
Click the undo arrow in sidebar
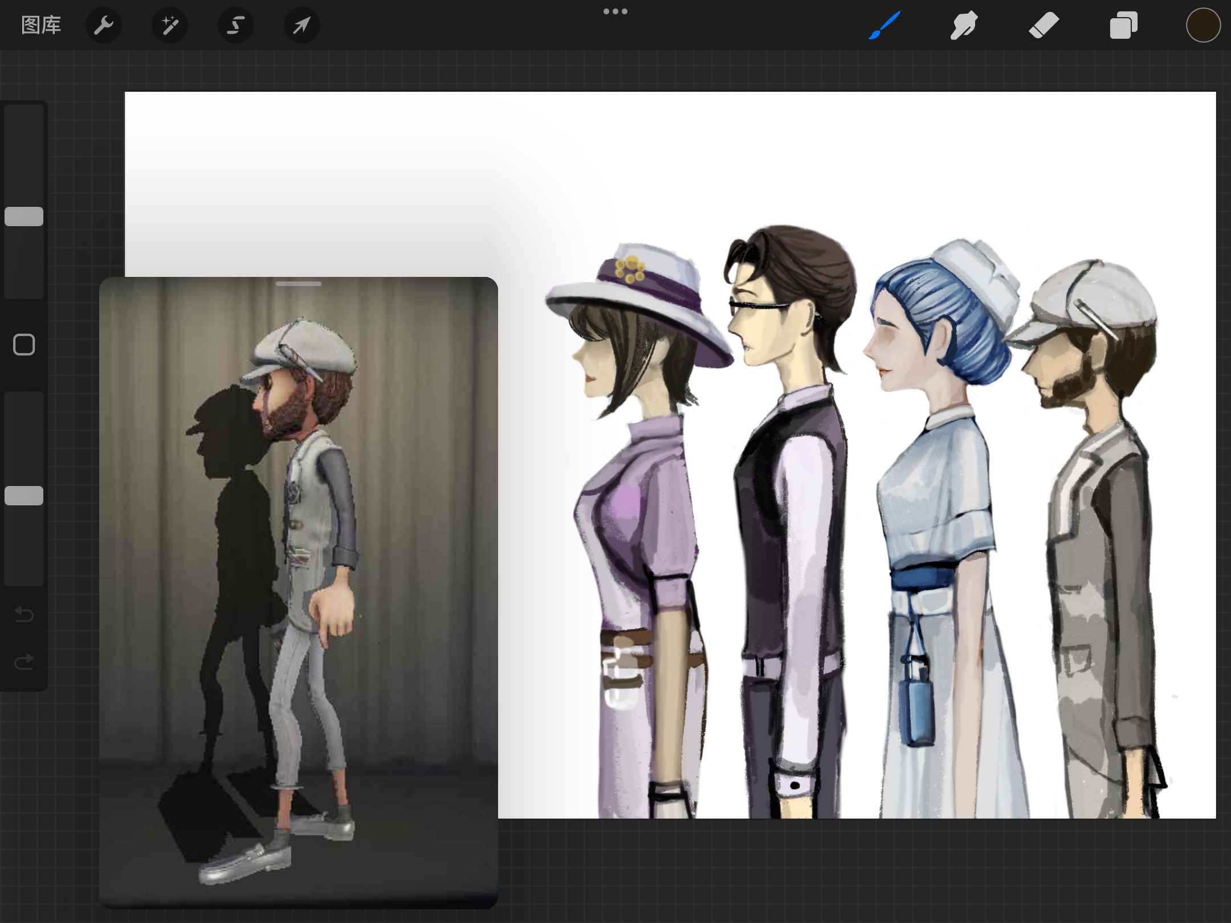pyautogui.click(x=24, y=614)
